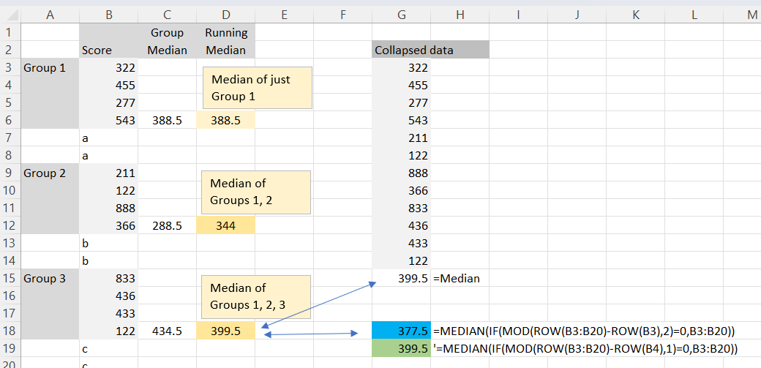Select running median 399.5 in column D
Image resolution: width=761 pixels, height=368 pixels.
[225, 331]
